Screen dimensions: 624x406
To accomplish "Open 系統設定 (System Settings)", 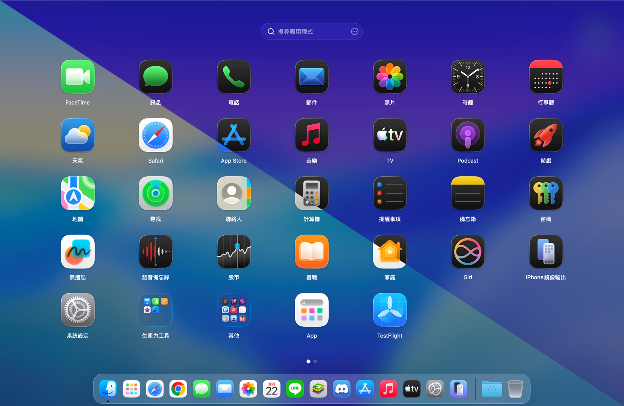I will (x=77, y=310).
